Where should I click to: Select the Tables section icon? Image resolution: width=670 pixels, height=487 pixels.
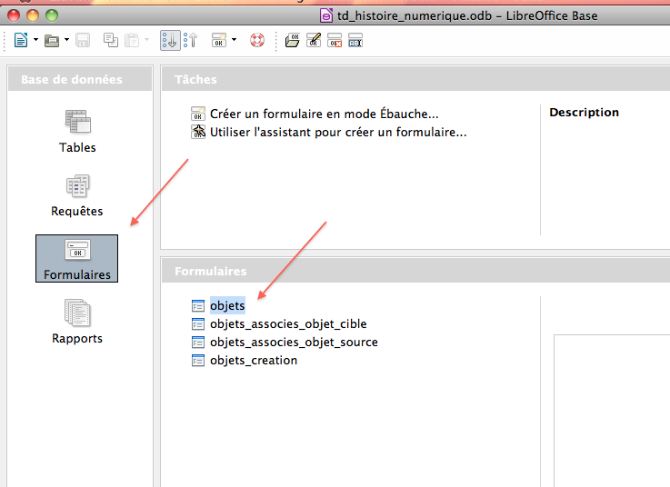[77, 122]
